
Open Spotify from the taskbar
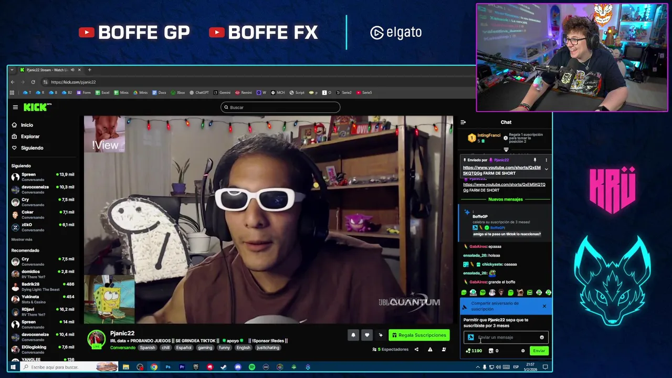[x=252, y=367]
